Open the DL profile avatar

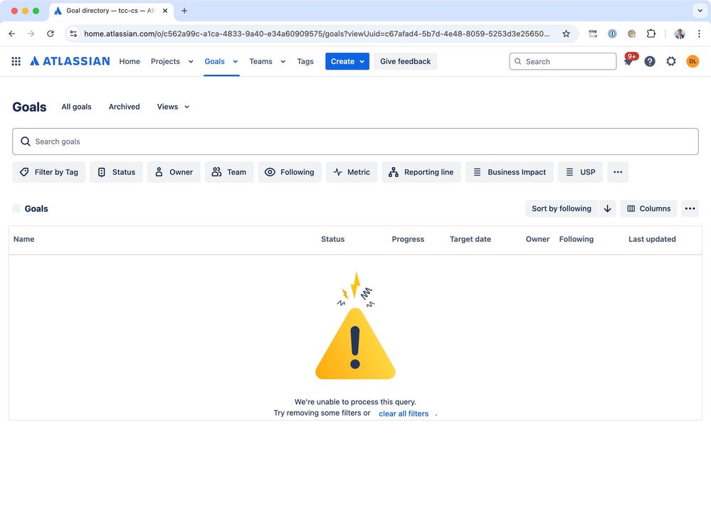692,61
